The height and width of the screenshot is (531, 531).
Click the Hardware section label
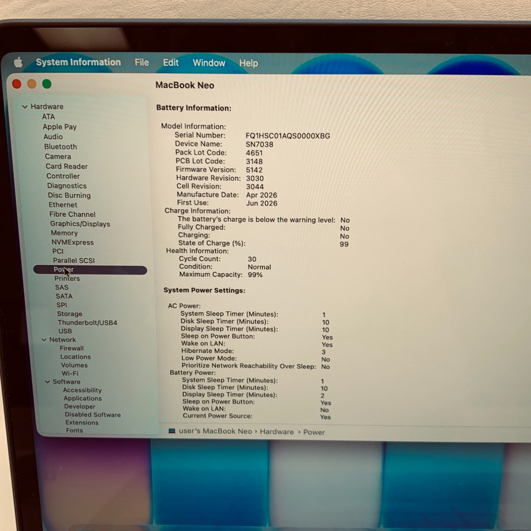coord(47,107)
